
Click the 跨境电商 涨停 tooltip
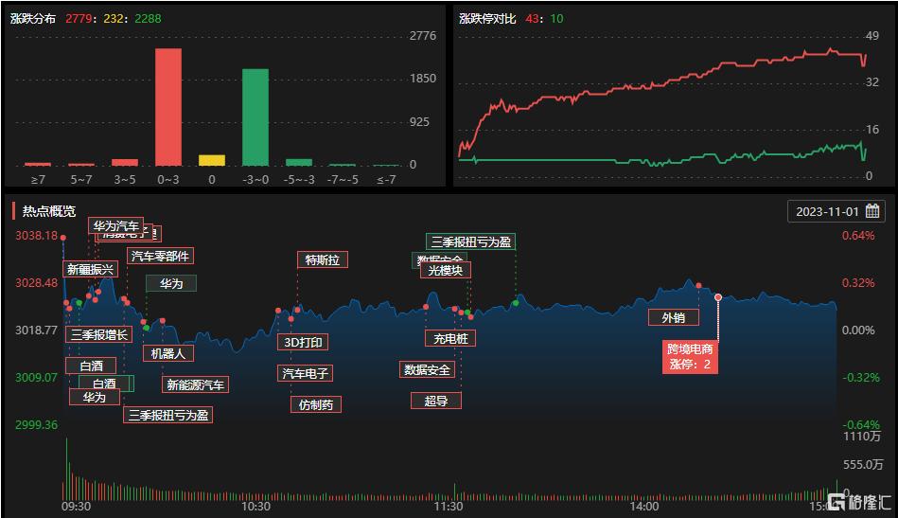[690, 356]
